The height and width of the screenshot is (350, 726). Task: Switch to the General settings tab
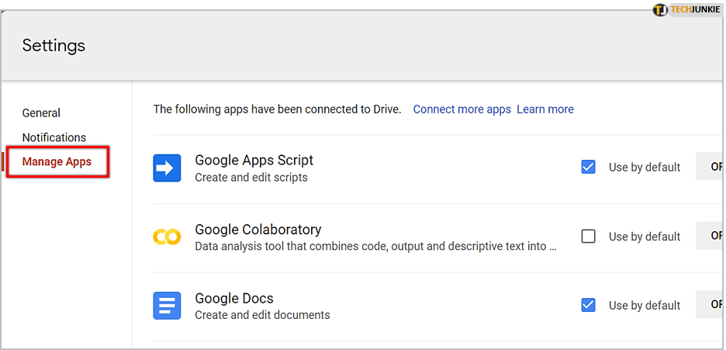pyautogui.click(x=41, y=113)
